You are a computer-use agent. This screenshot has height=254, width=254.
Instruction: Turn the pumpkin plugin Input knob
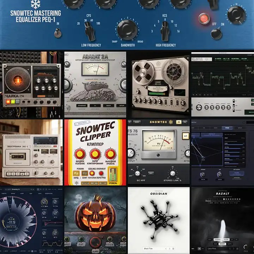pyautogui.click(x=67, y=240)
